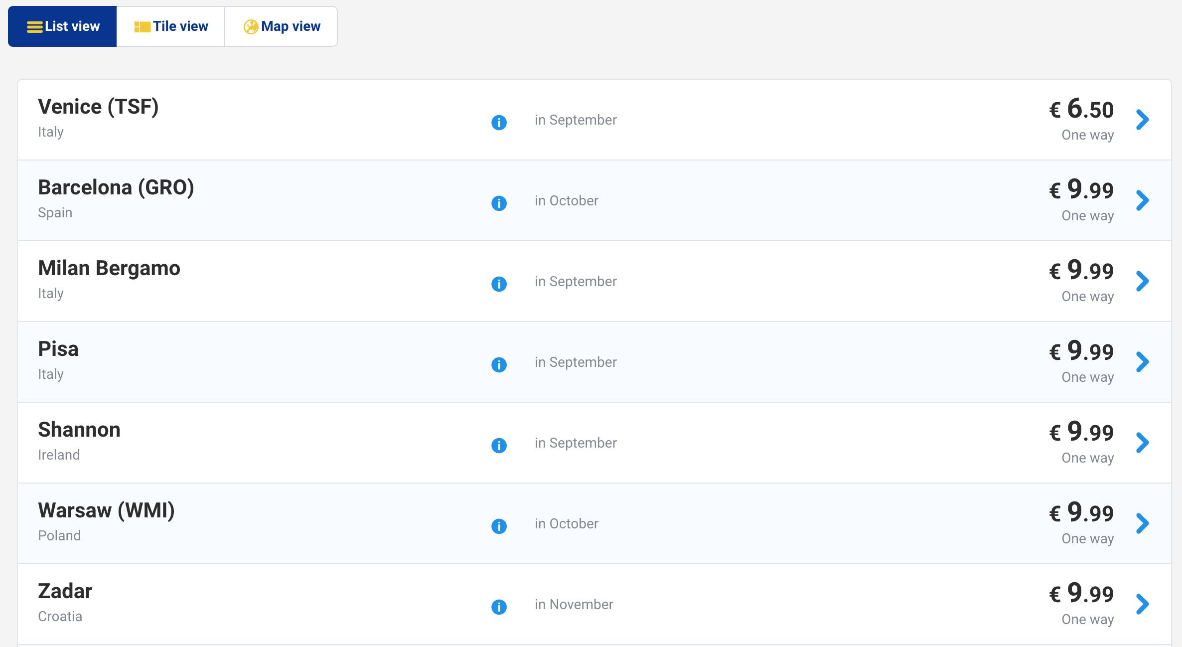Click the € 9.99 price in Zadar row
1182x647 pixels.
[1081, 594]
